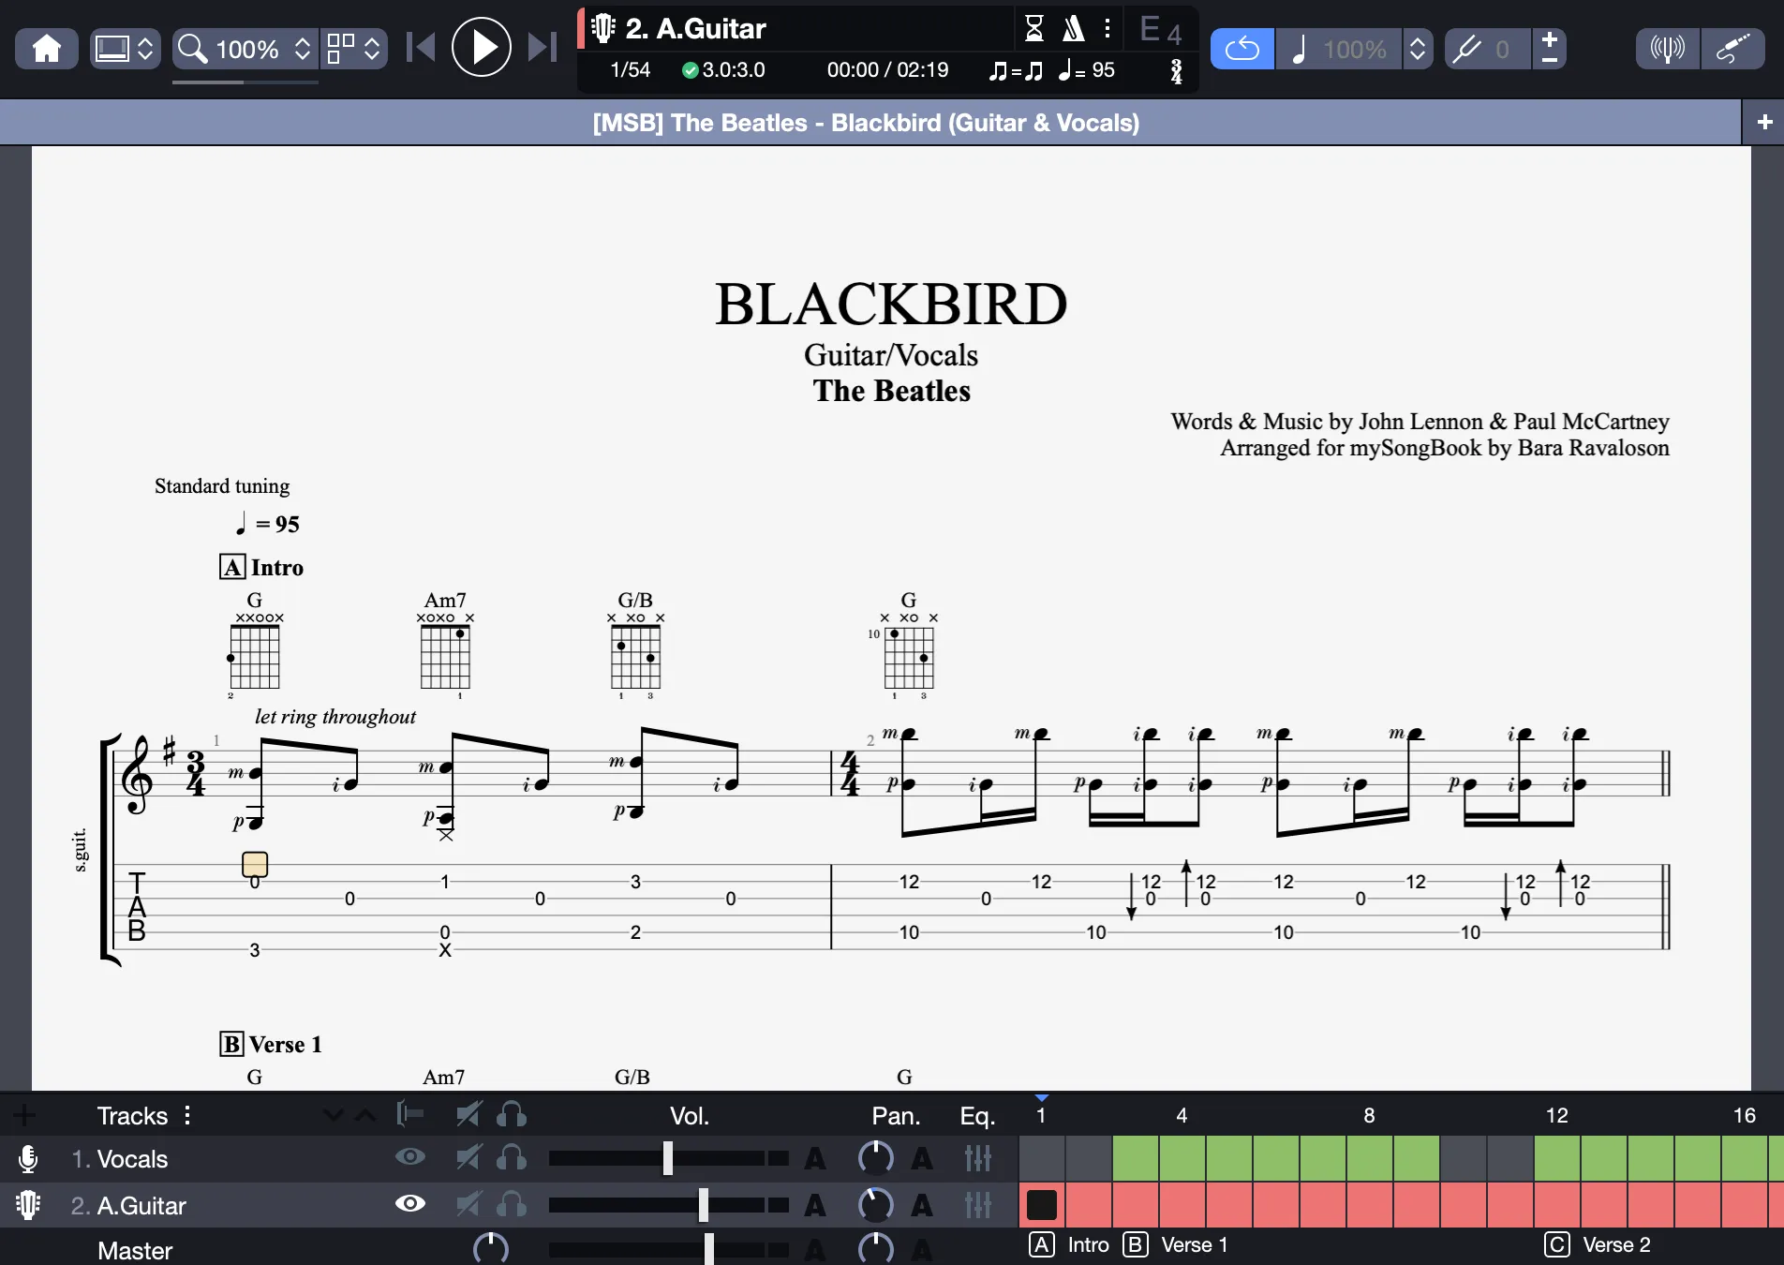This screenshot has width=1784, height=1265.
Task: Open the 3/4 time signature icon
Action: (x=1176, y=71)
